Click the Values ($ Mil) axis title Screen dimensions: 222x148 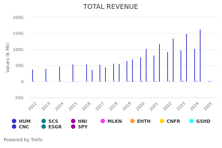8,57
